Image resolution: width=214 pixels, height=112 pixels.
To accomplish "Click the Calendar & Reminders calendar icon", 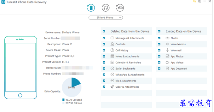I will tap(112, 62).
